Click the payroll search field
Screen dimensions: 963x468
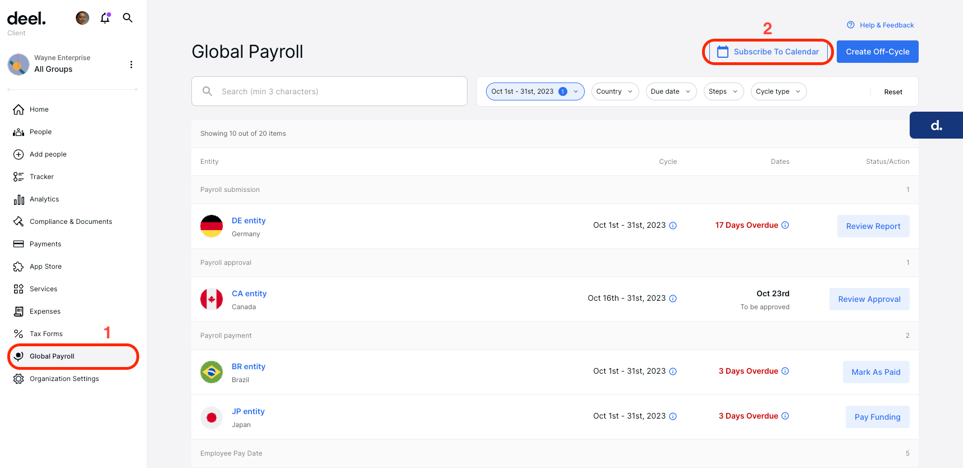click(329, 91)
